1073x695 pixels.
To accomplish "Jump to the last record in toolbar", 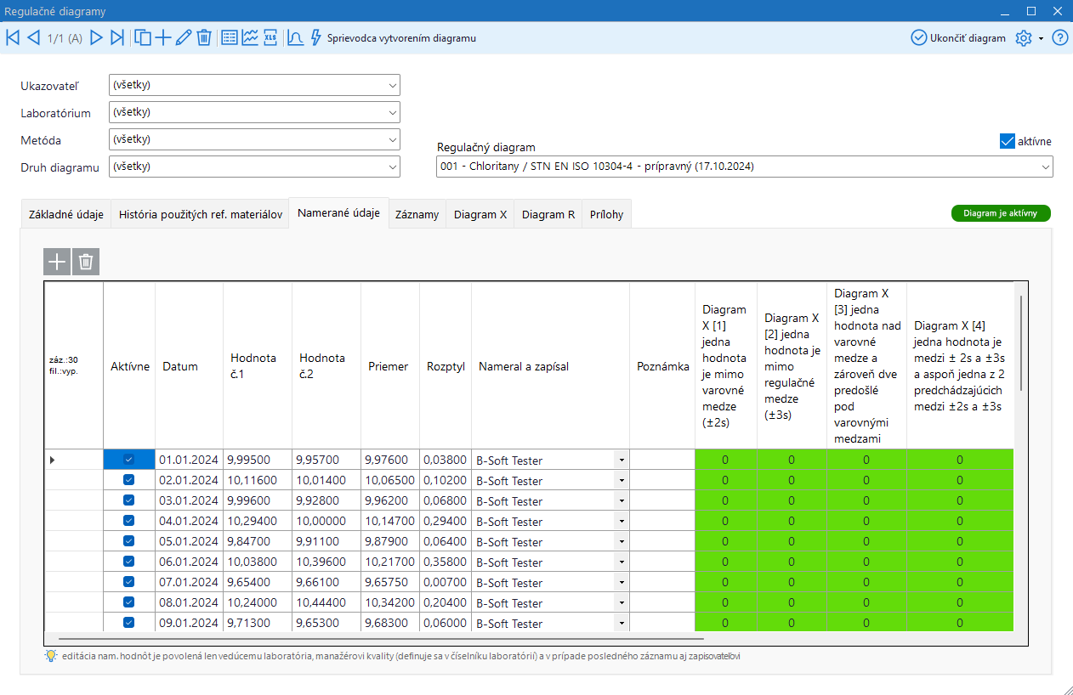I will [117, 37].
